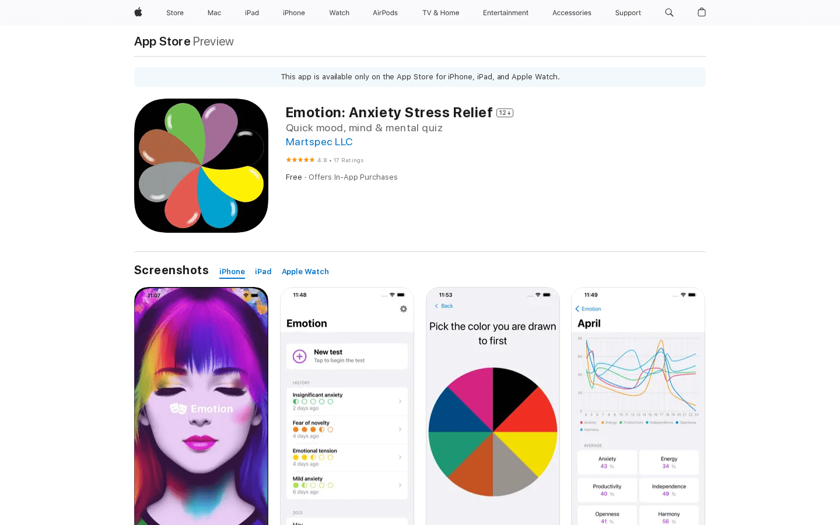Click the Back chevron in color screenshot

[436, 306]
